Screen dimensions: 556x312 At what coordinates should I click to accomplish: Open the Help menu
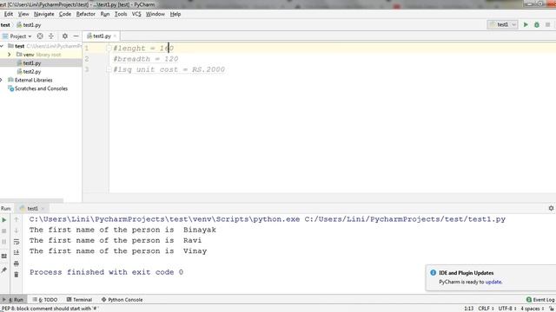(x=175, y=14)
